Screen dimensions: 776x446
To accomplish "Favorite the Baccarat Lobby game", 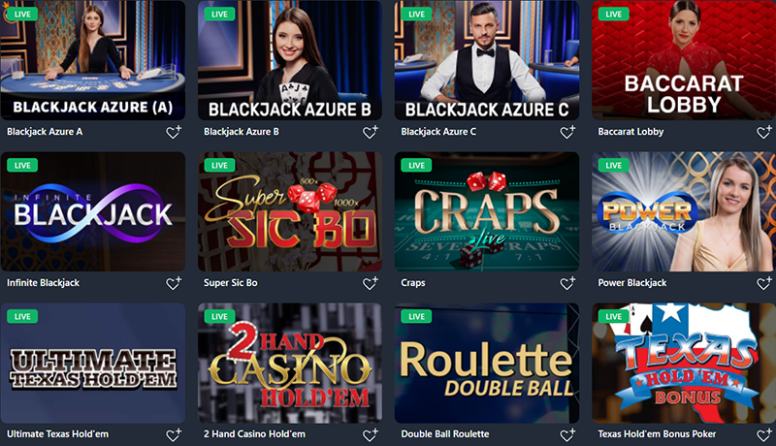I will point(764,132).
